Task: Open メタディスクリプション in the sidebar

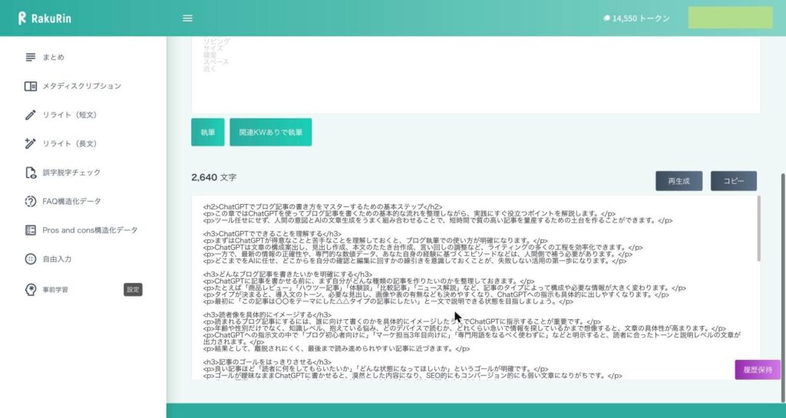Action: click(83, 86)
